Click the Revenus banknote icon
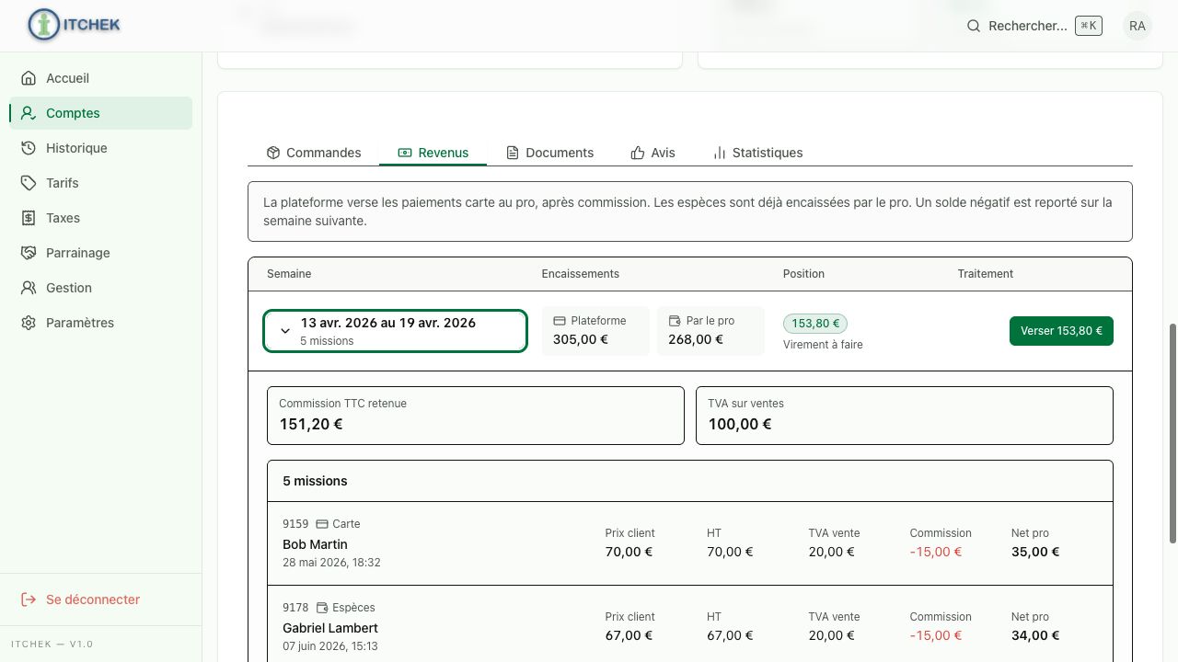This screenshot has width=1178, height=662. tap(405, 153)
